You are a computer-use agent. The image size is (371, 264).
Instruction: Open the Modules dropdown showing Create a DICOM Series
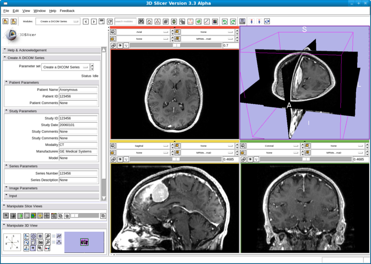coord(58,21)
